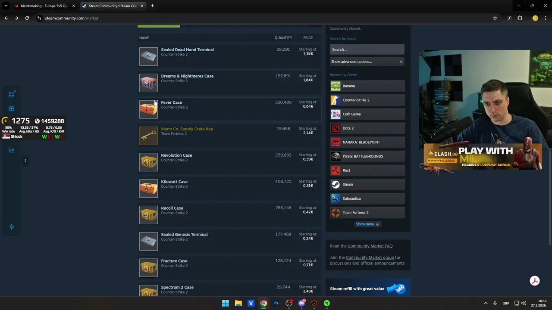This screenshot has width=552, height=310.
Task: Open Dota 2 market listings
Action: pos(367,128)
